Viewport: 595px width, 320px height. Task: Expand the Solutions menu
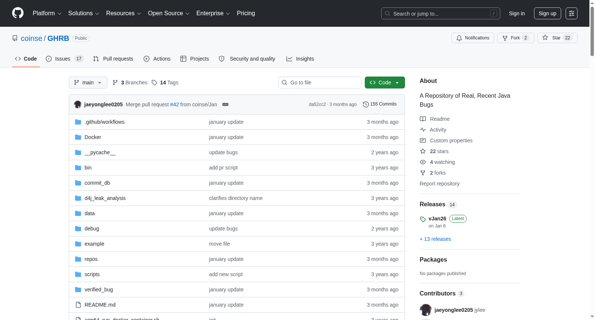(x=84, y=13)
